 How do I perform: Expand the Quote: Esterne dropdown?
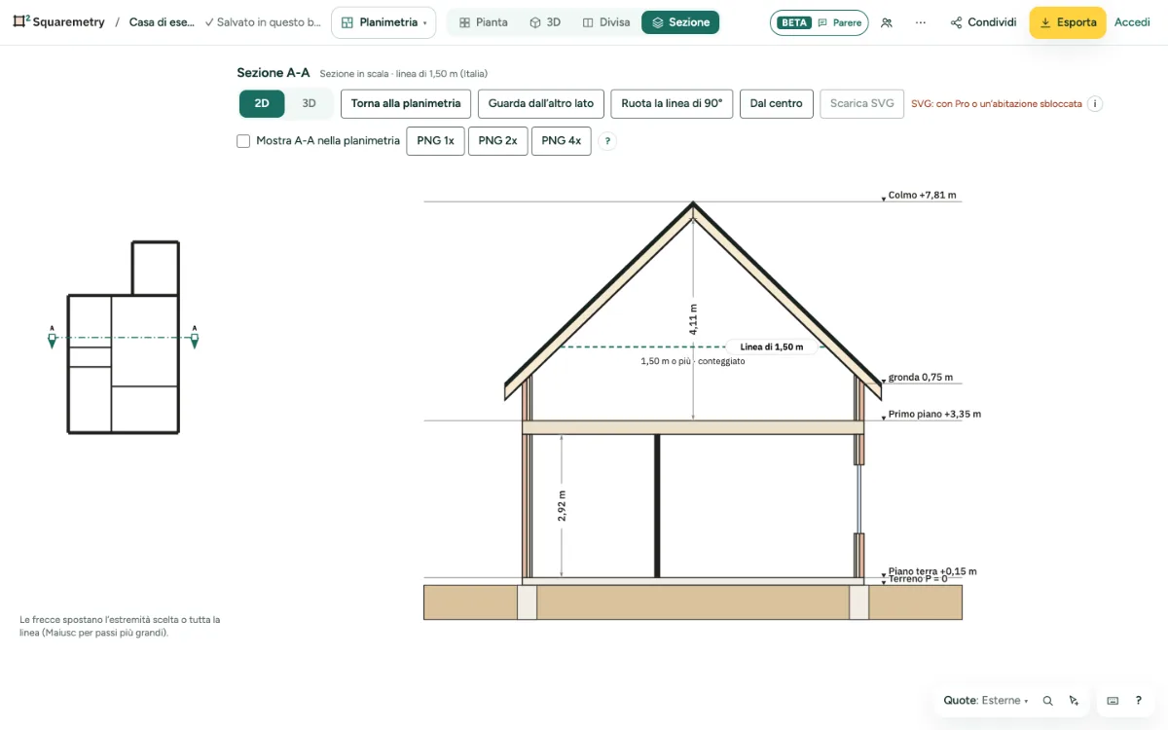[x=986, y=701]
